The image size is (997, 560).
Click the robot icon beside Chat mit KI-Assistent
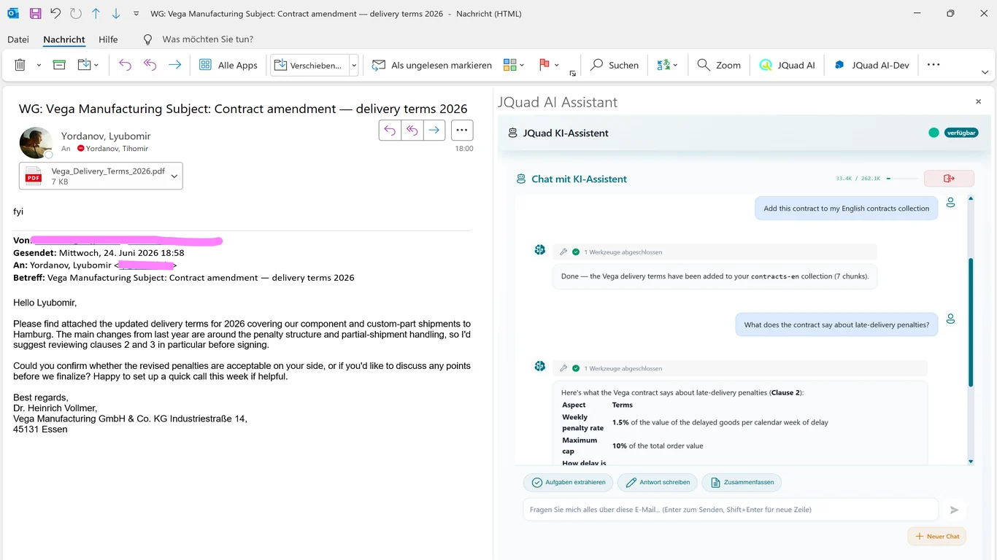[x=521, y=179]
